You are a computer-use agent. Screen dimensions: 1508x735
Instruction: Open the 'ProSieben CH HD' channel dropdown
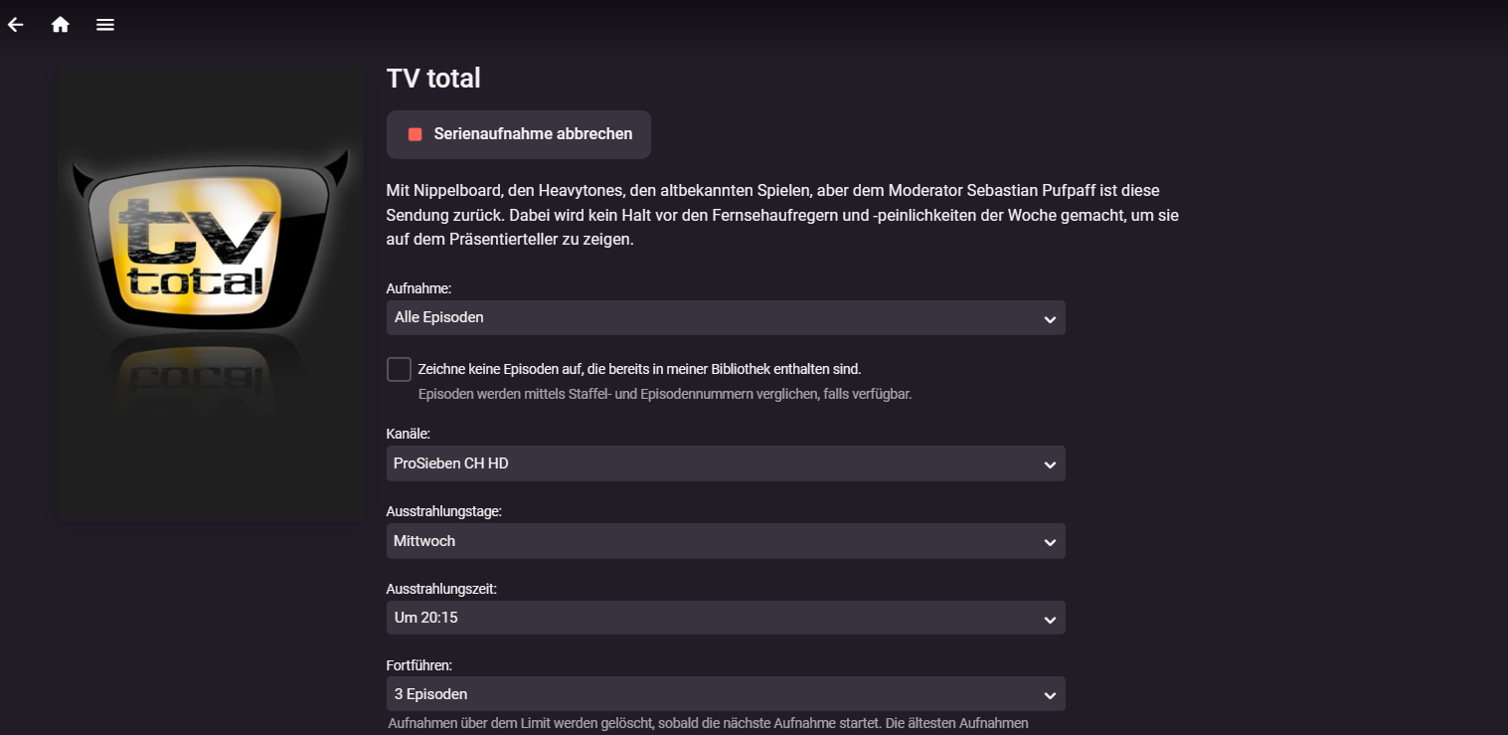(x=716, y=463)
